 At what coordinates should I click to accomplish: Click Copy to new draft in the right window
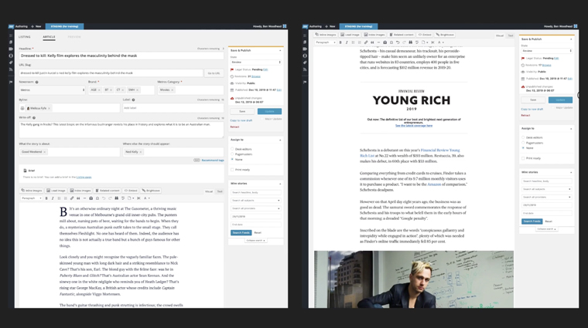click(x=532, y=110)
